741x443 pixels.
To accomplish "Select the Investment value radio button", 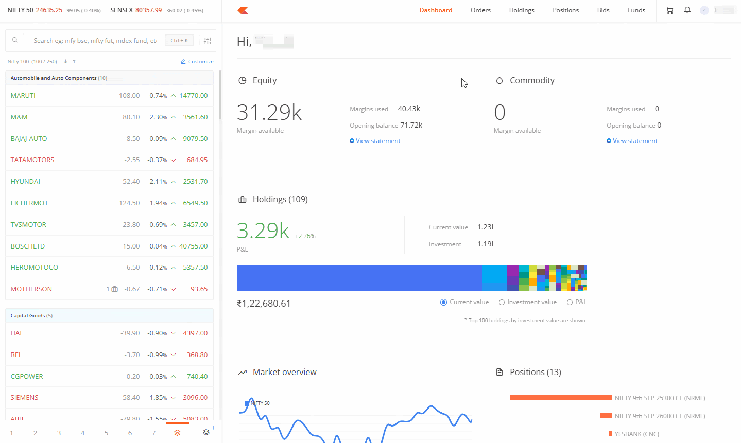I will point(502,303).
